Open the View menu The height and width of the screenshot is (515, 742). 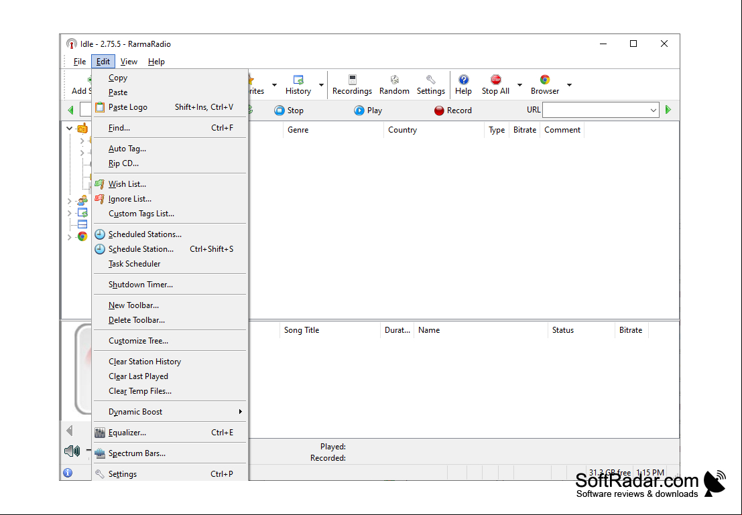(x=129, y=62)
